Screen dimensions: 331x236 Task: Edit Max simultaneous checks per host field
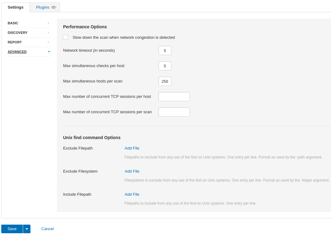tap(165, 66)
